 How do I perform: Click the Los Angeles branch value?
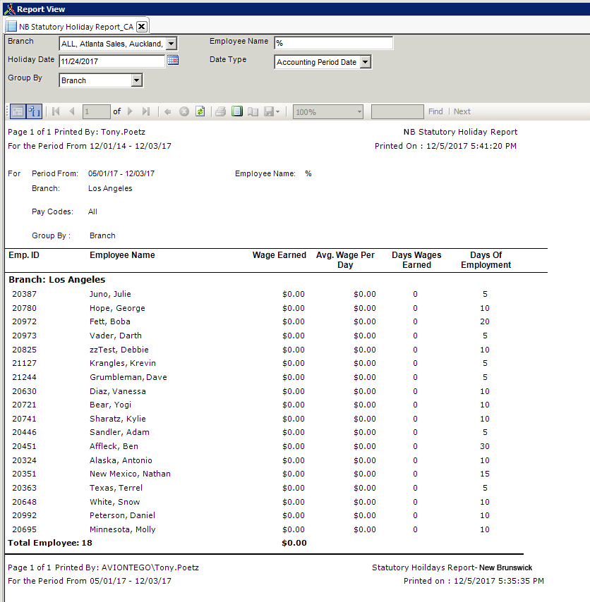(110, 188)
